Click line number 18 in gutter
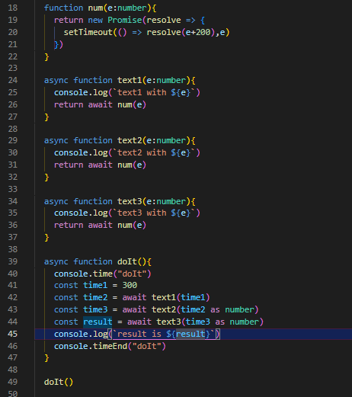352x397 pixels. pyautogui.click(x=12, y=8)
